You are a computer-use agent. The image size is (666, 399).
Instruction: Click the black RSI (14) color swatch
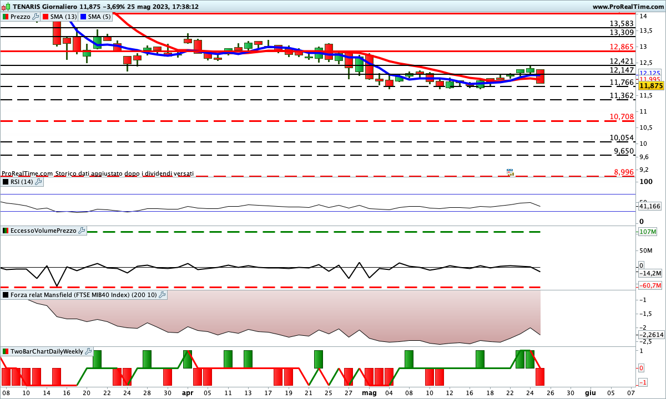pos(6,181)
